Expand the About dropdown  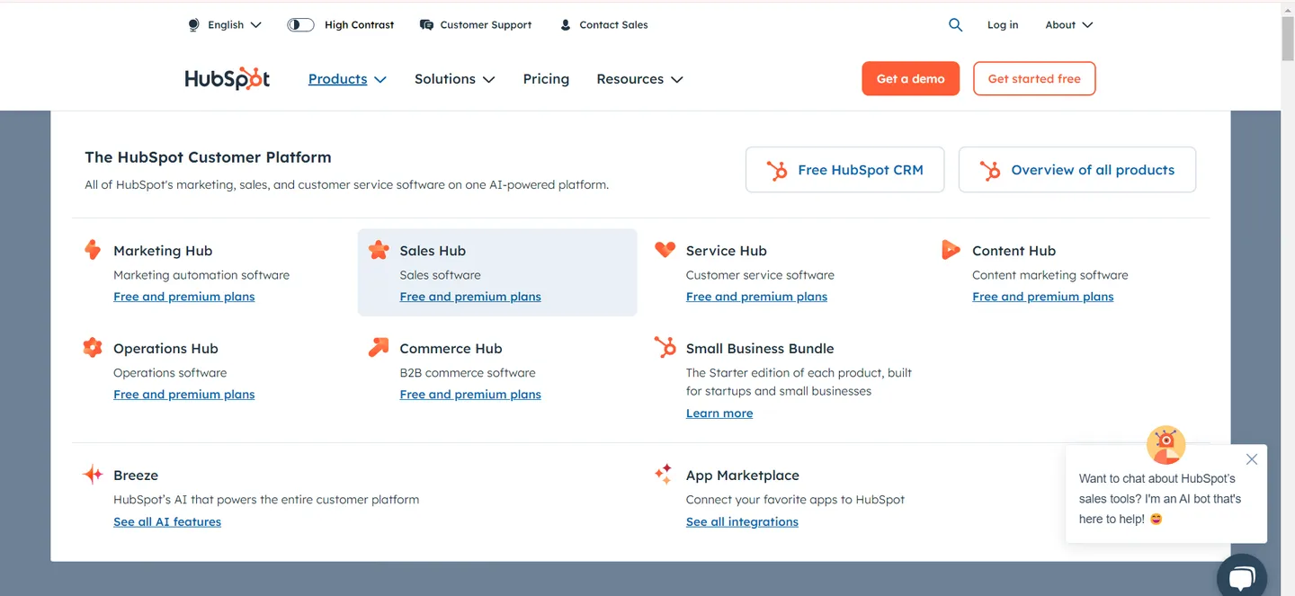click(x=1068, y=25)
